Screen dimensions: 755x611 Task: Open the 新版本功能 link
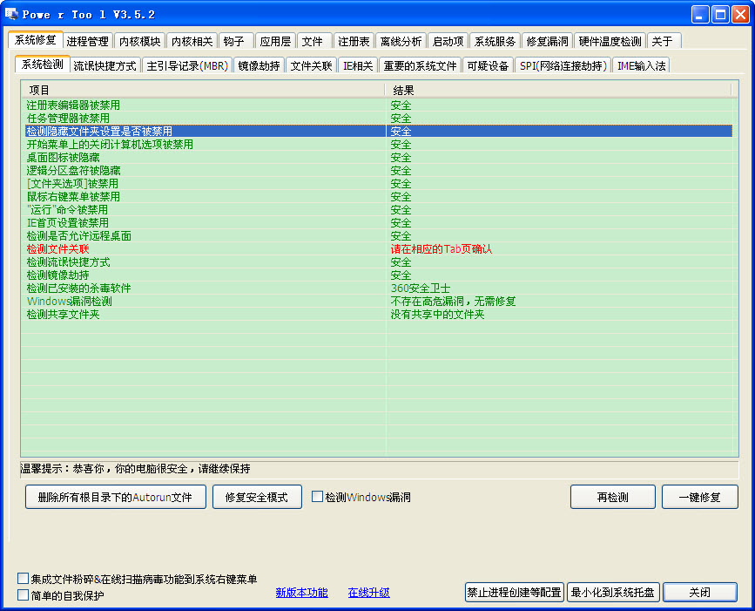[x=301, y=593]
